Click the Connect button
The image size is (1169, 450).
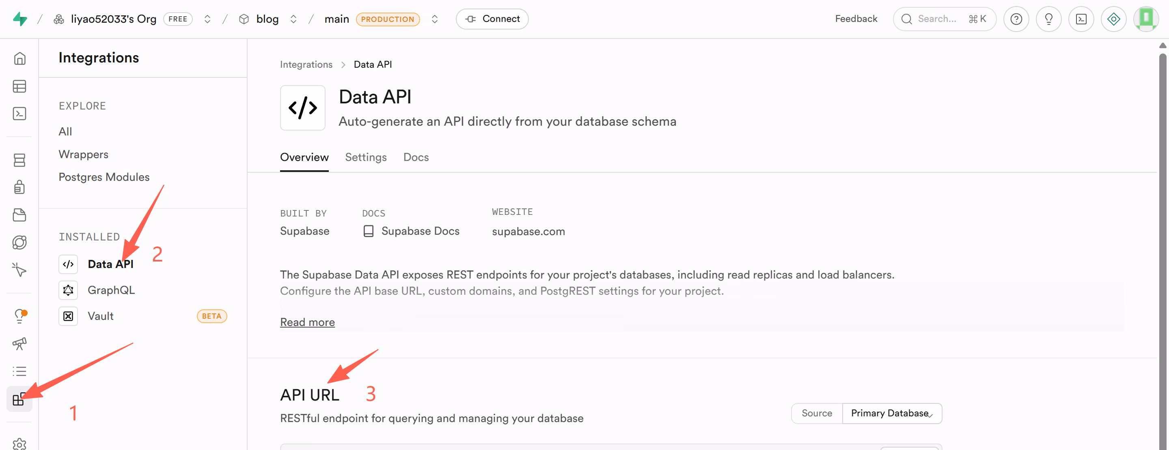click(492, 19)
